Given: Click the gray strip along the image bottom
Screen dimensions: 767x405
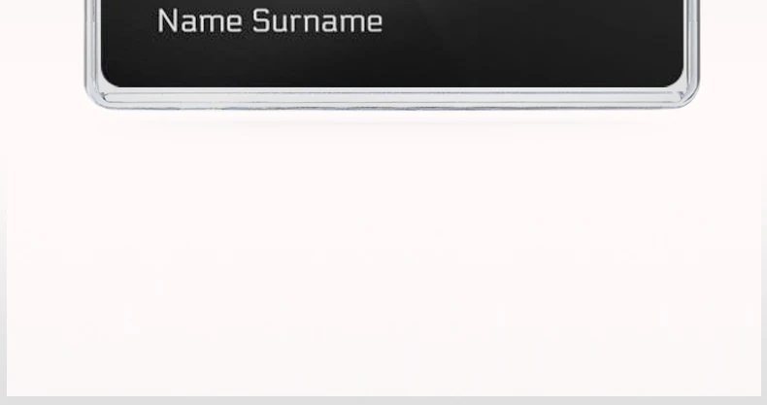Looking at the screenshot, I should pos(383,400).
